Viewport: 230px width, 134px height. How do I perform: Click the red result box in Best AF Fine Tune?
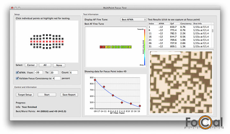(x=101, y=47)
